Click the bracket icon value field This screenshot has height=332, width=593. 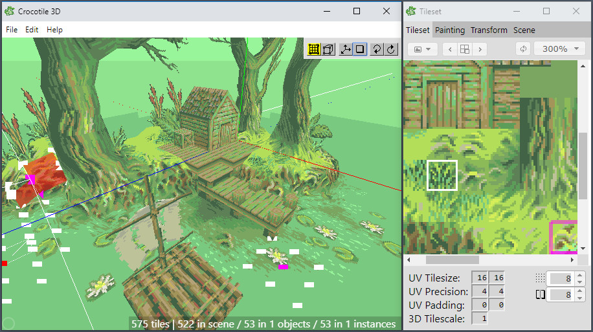click(561, 294)
